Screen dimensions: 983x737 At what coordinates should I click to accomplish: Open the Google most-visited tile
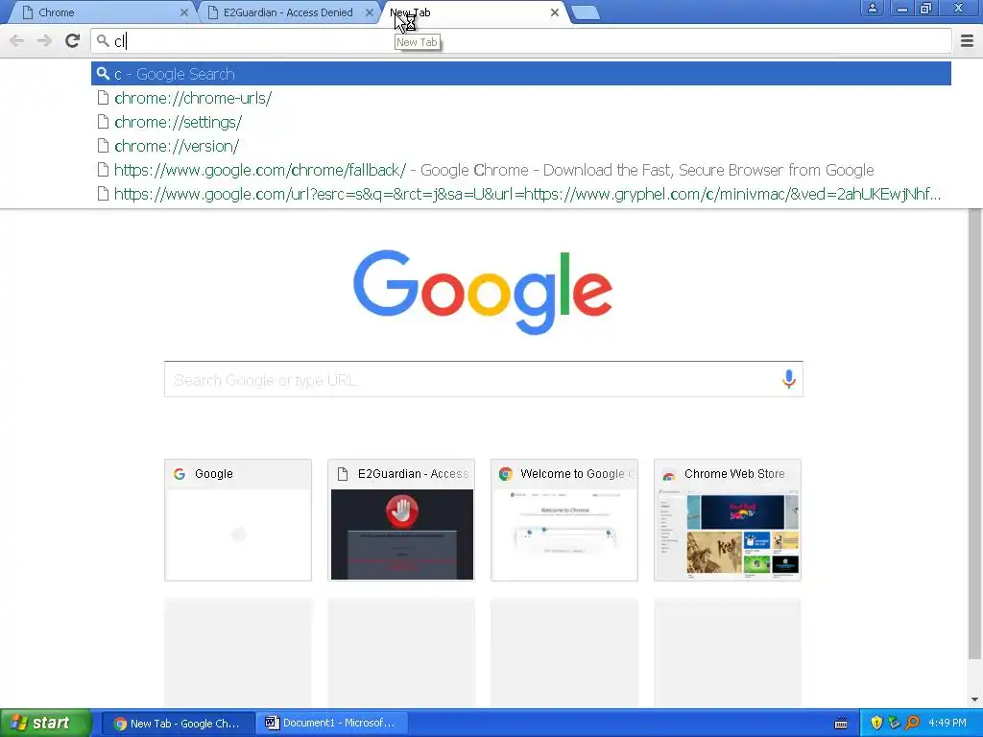pos(238,520)
